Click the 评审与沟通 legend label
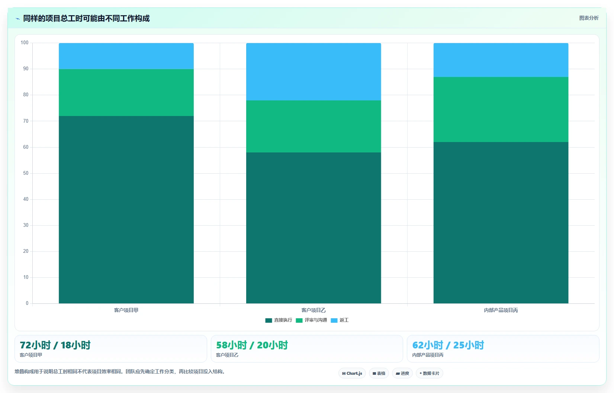The height and width of the screenshot is (393, 614). (316, 320)
